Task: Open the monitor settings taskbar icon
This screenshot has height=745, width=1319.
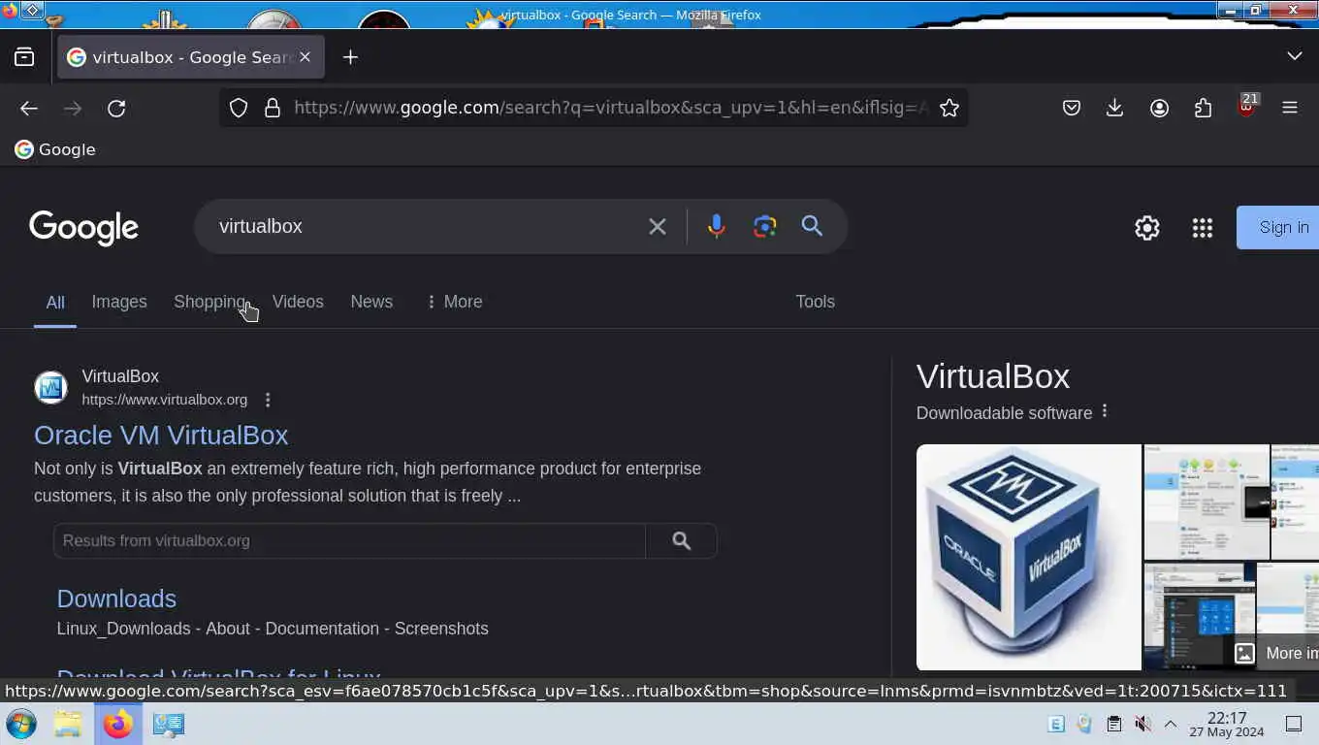Action: coord(169,724)
